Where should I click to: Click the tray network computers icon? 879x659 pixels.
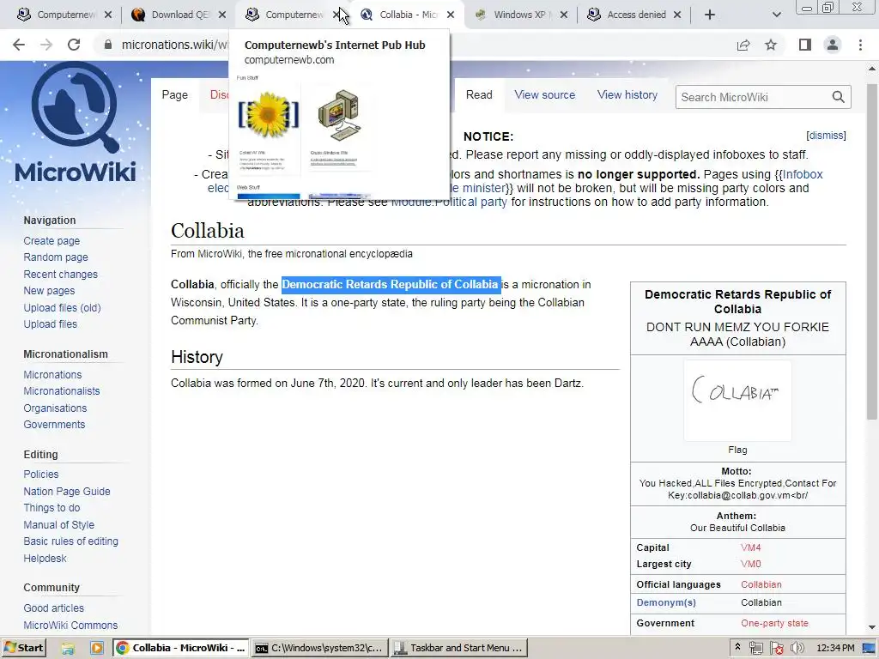[756, 649]
